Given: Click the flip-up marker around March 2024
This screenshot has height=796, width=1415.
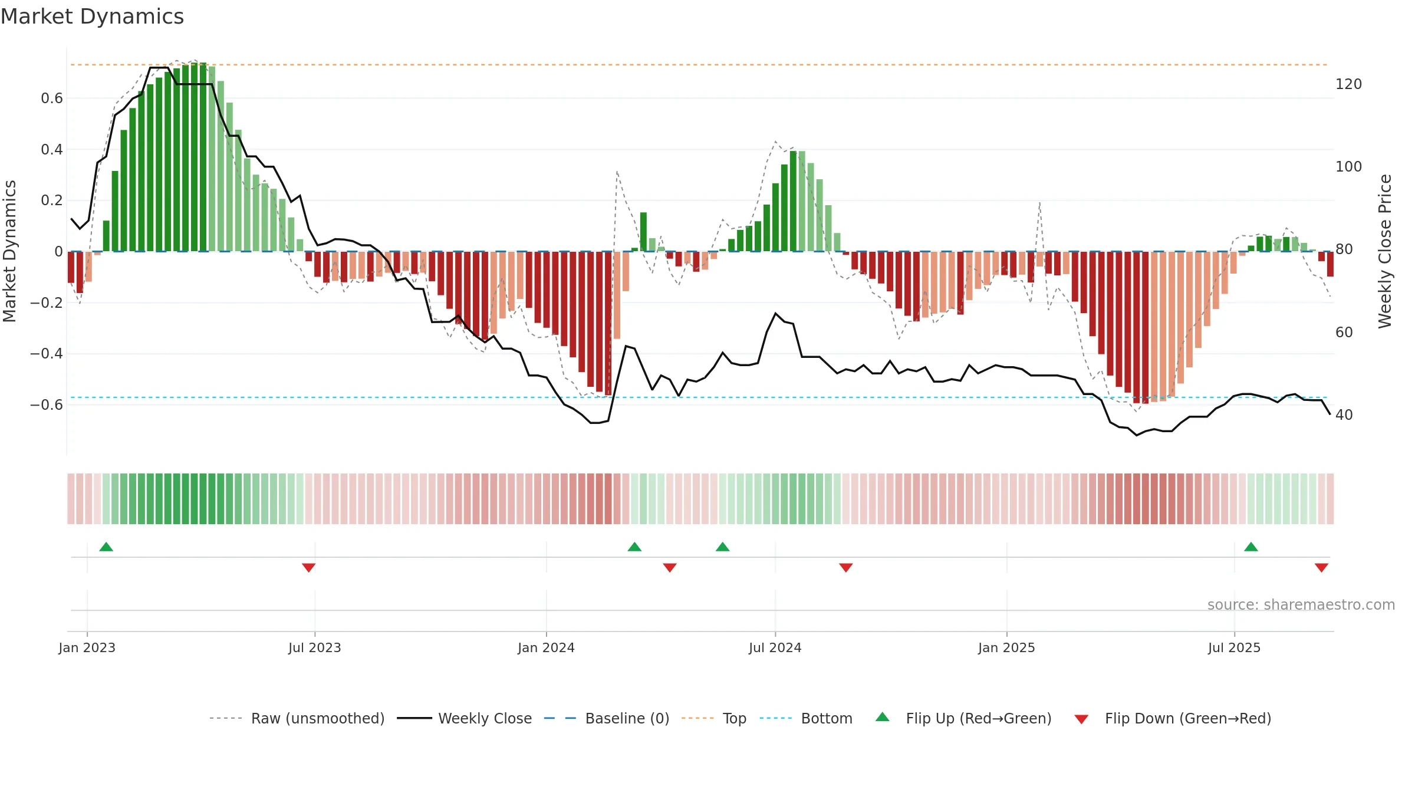Looking at the screenshot, I should (x=634, y=547).
